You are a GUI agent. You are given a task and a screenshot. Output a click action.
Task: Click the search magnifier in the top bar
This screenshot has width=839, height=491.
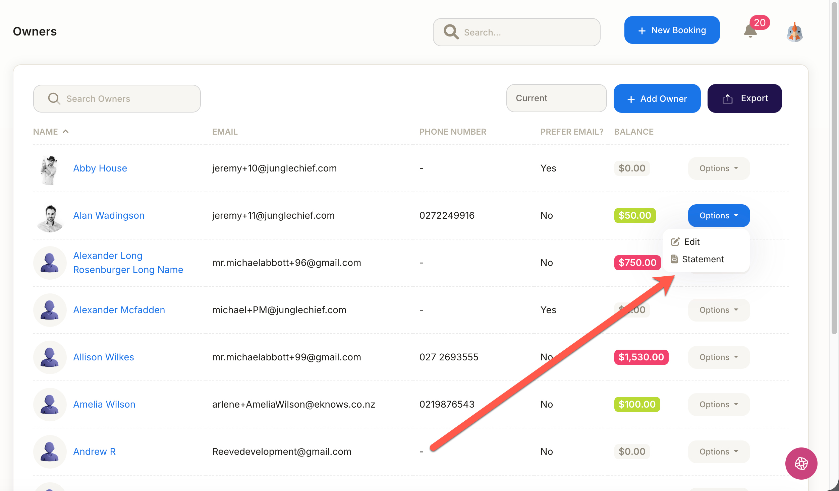pyautogui.click(x=451, y=32)
